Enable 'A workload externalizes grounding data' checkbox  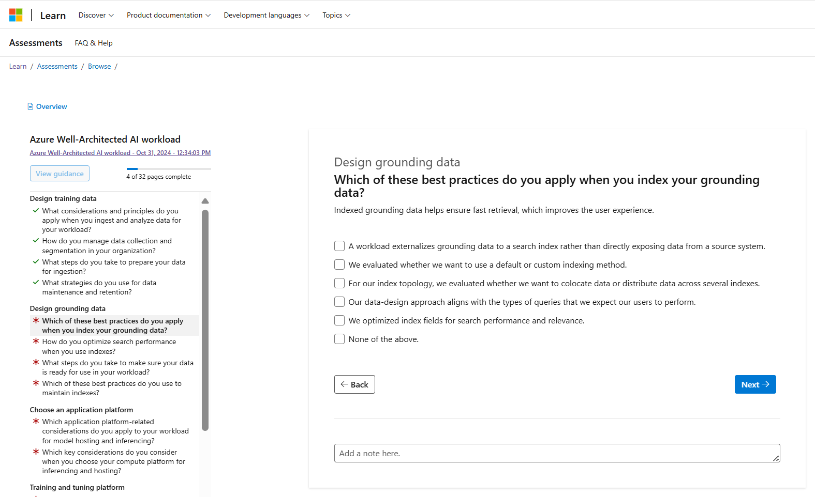pyautogui.click(x=339, y=246)
